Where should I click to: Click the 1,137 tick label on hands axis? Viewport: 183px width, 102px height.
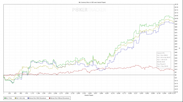32,93
